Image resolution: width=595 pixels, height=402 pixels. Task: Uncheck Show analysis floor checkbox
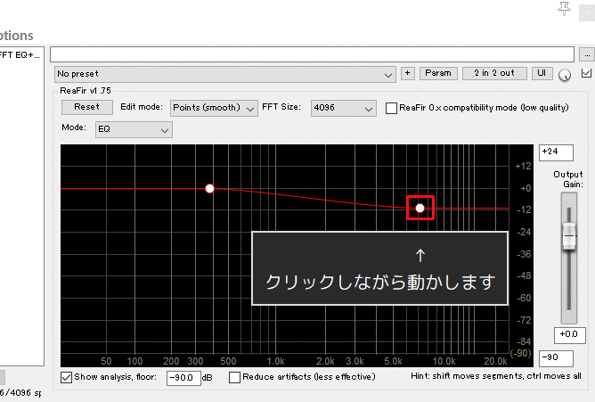pos(67,377)
